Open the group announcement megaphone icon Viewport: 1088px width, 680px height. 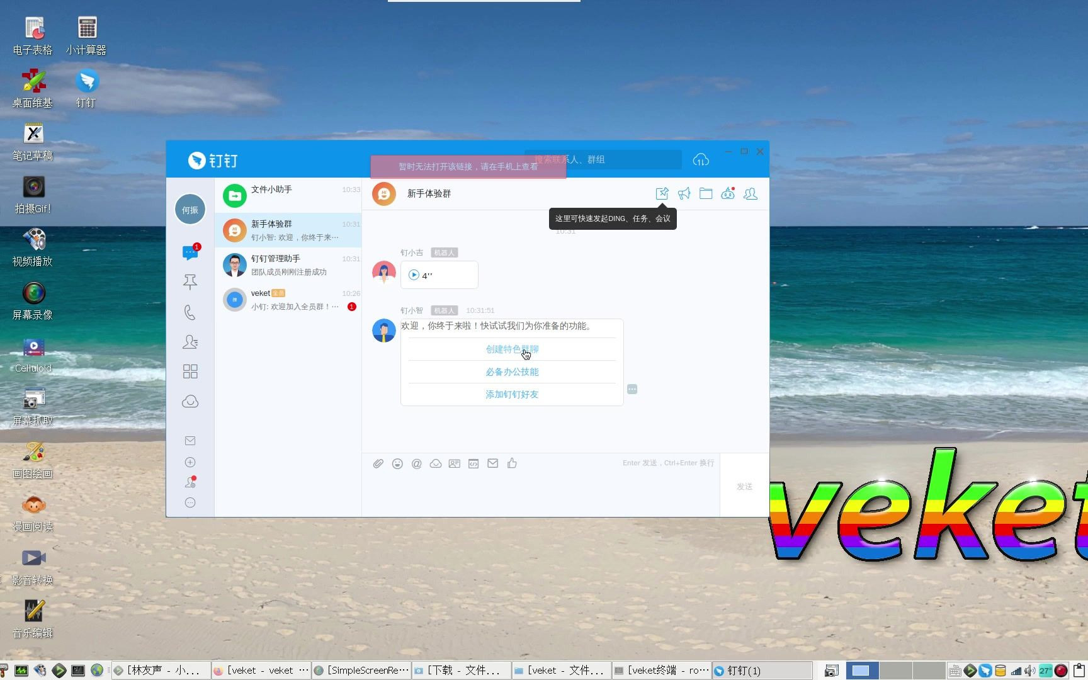[x=684, y=194]
